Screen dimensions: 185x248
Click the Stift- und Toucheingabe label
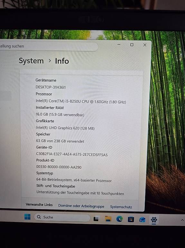coord(56,186)
